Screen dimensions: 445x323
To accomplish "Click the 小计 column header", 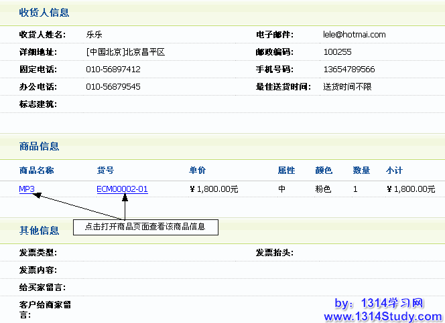I will tap(394, 171).
